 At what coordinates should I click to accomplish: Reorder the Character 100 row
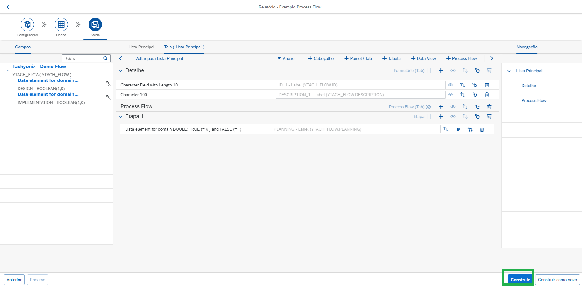click(x=463, y=95)
